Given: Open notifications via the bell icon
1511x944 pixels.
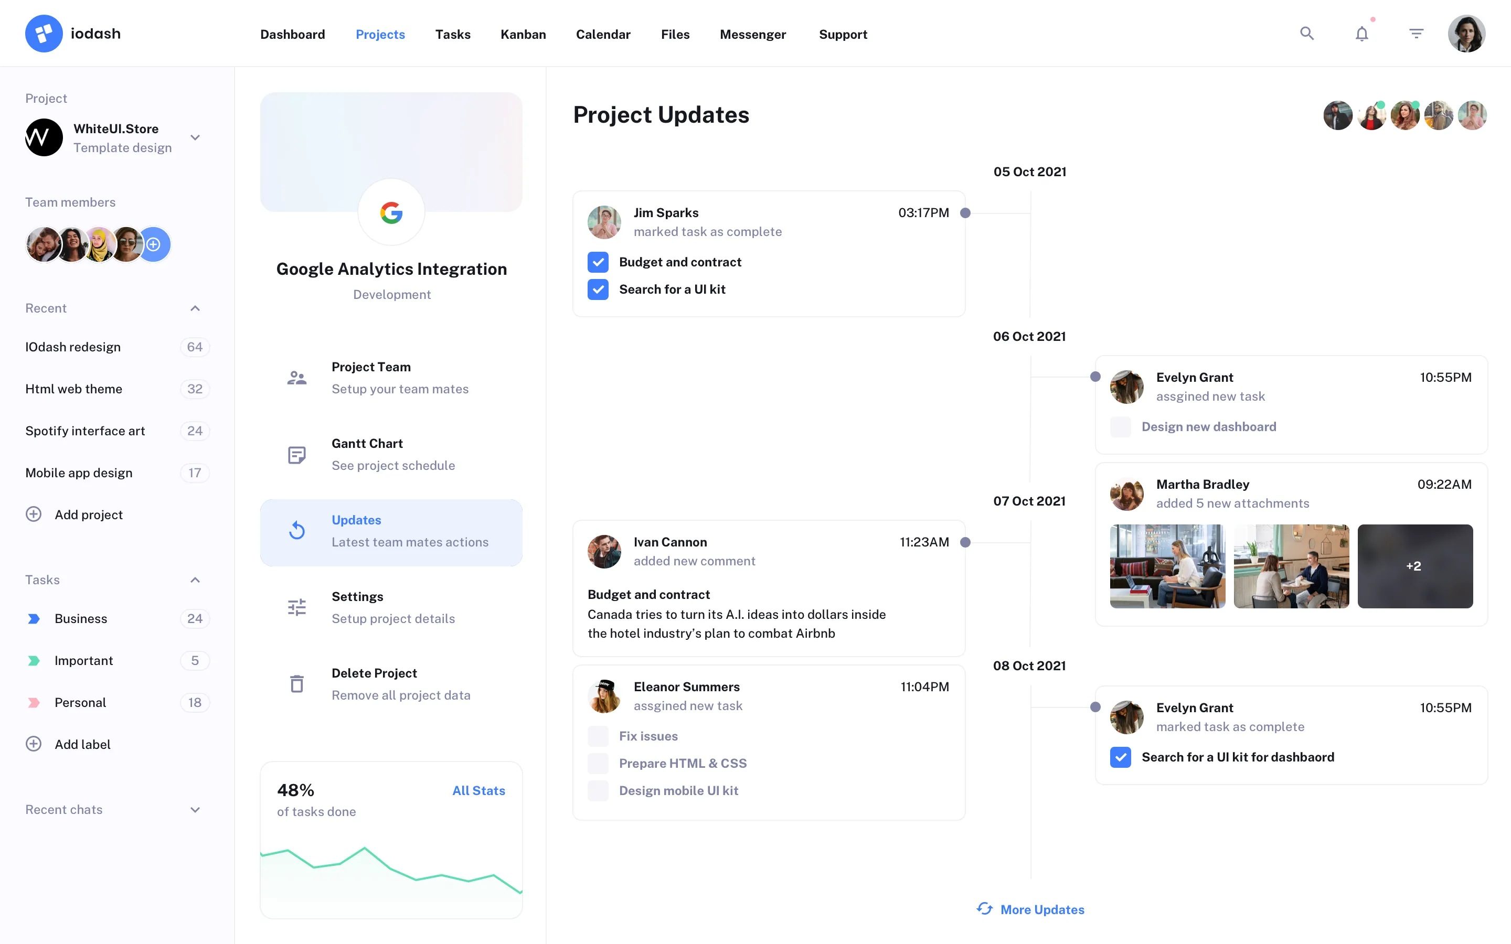Looking at the screenshot, I should point(1361,33).
